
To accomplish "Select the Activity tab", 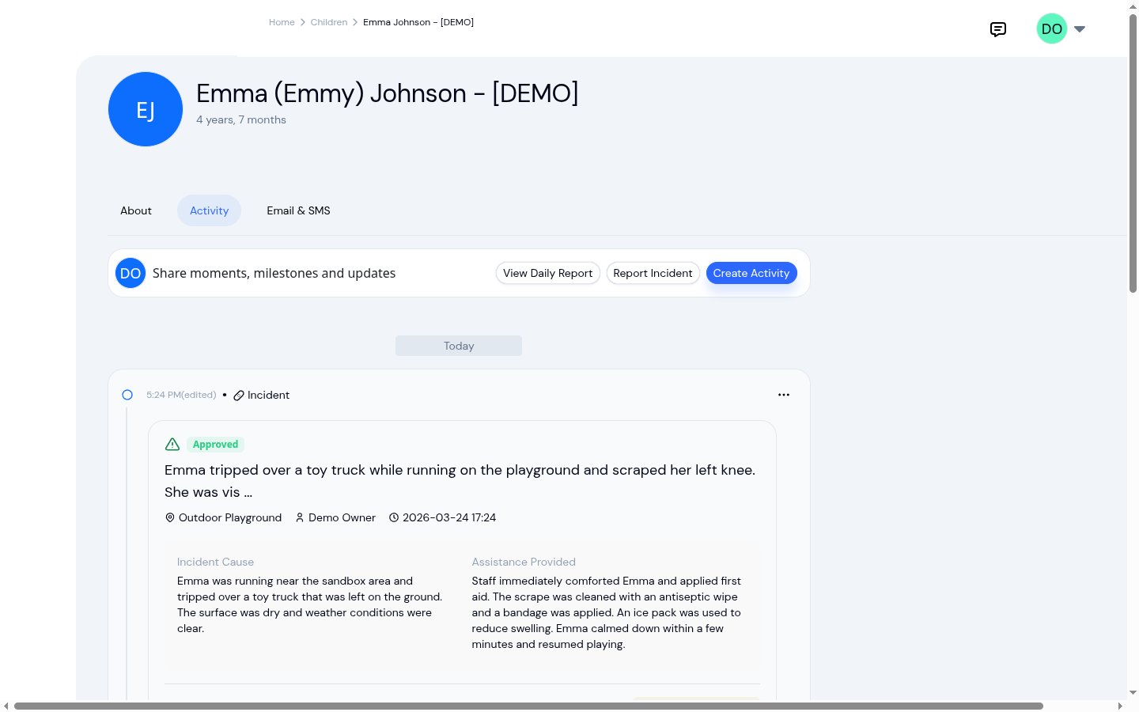I will pos(209,210).
